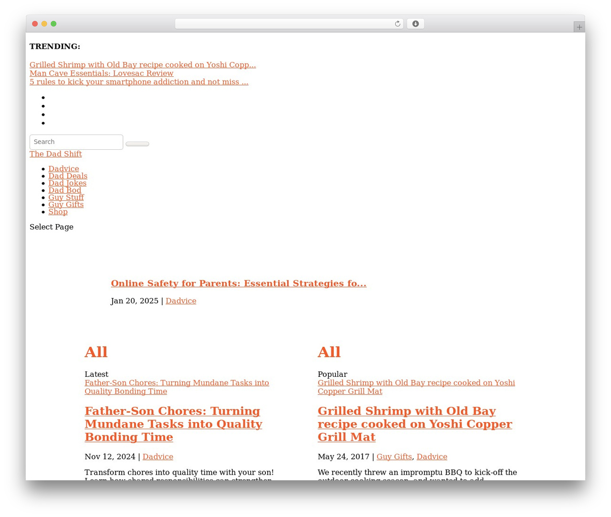The image size is (611, 517).
Task: Maximize the window with the green button
Action: (x=54, y=24)
